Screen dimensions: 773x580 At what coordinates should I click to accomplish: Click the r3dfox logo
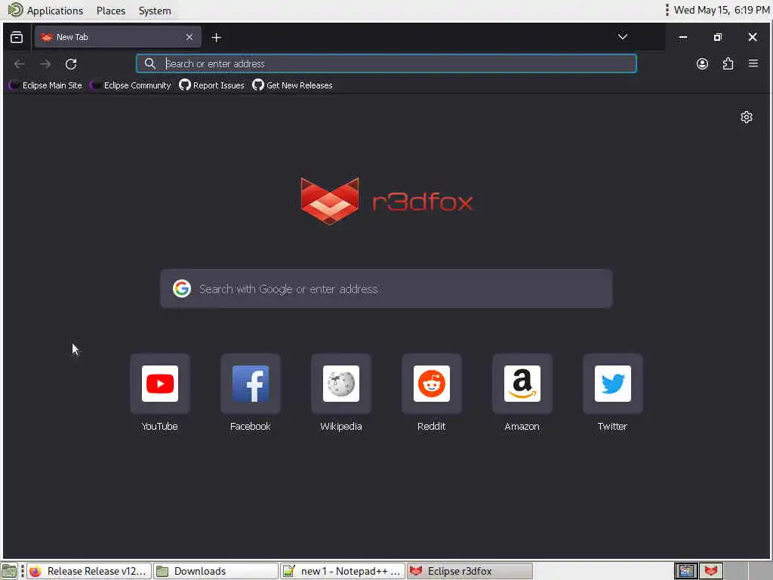pyautogui.click(x=386, y=201)
